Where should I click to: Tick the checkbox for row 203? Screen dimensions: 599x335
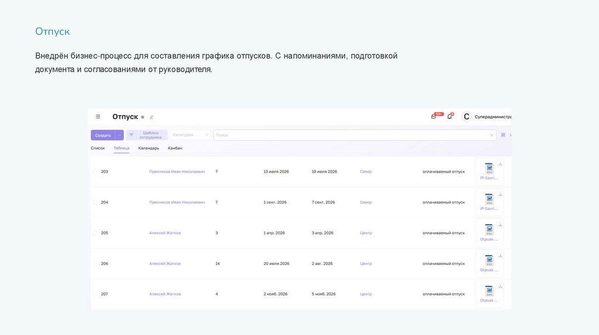point(95,172)
